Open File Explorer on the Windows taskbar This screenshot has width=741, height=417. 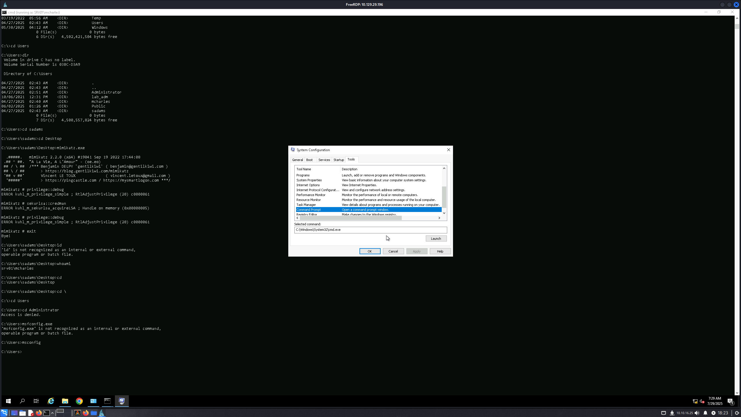click(x=65, y=401)
